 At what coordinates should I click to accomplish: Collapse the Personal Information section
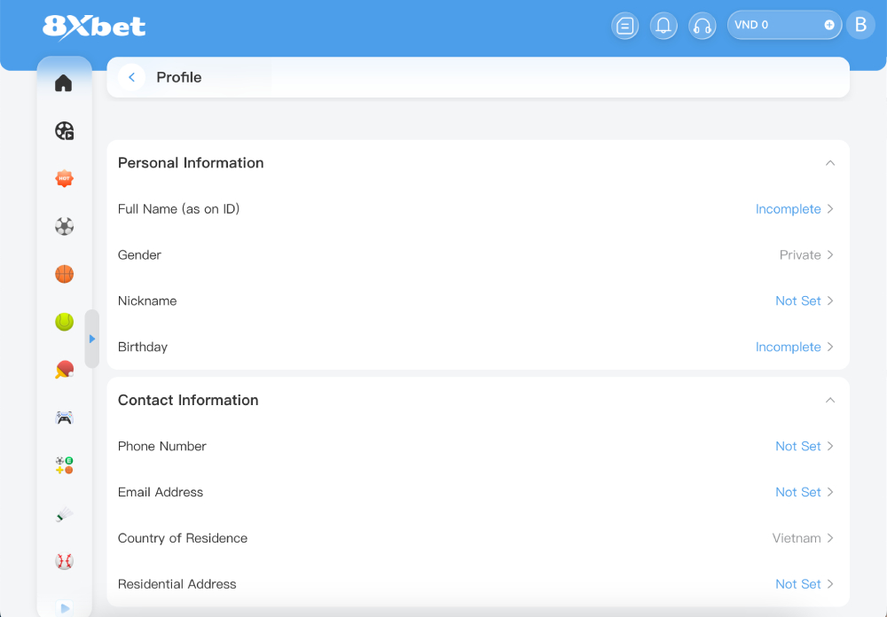point(830,163)
